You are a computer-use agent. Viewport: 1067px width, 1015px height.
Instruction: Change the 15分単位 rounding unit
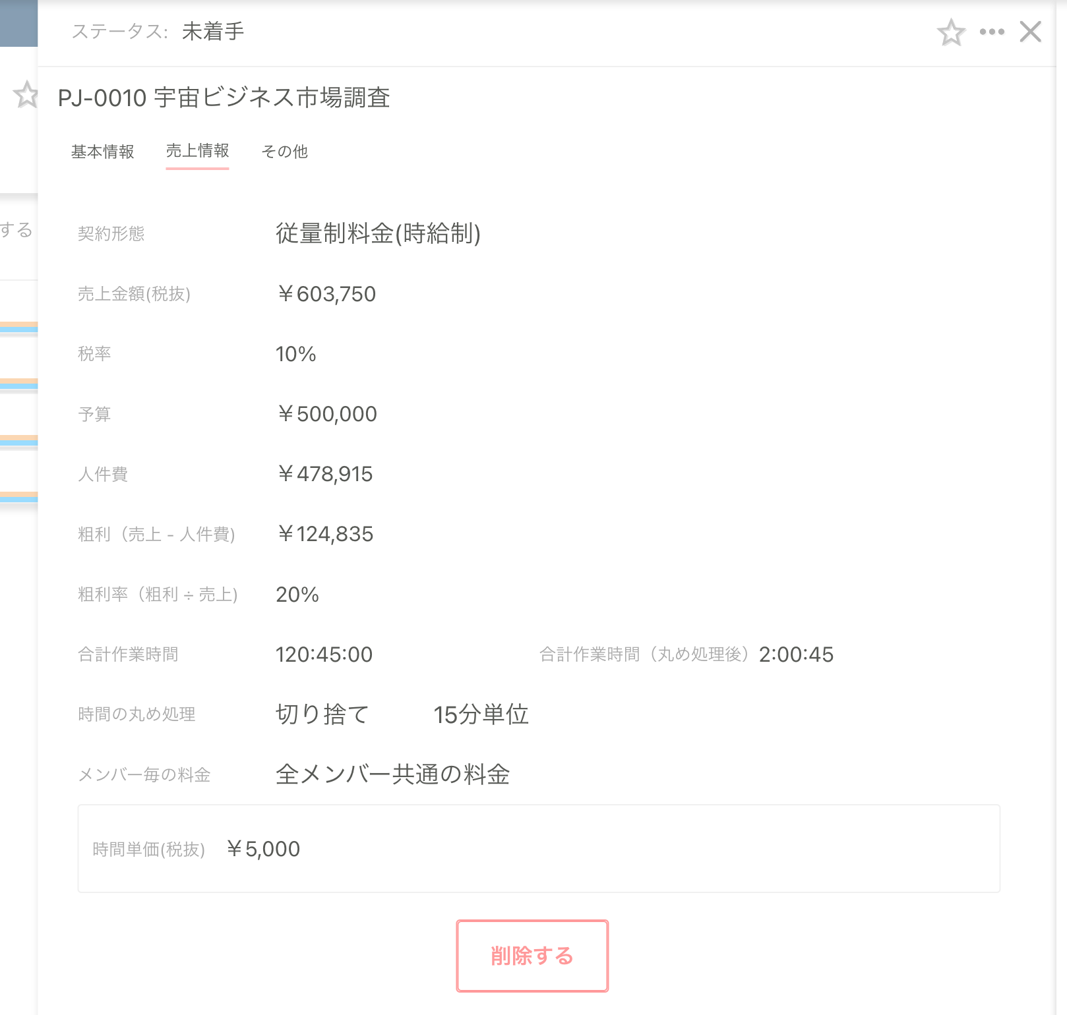[481, 714]
